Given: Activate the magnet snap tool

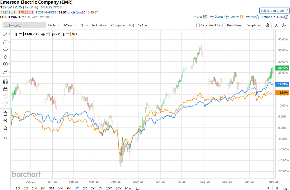Looking at the screenshot, I should (5, 81).
